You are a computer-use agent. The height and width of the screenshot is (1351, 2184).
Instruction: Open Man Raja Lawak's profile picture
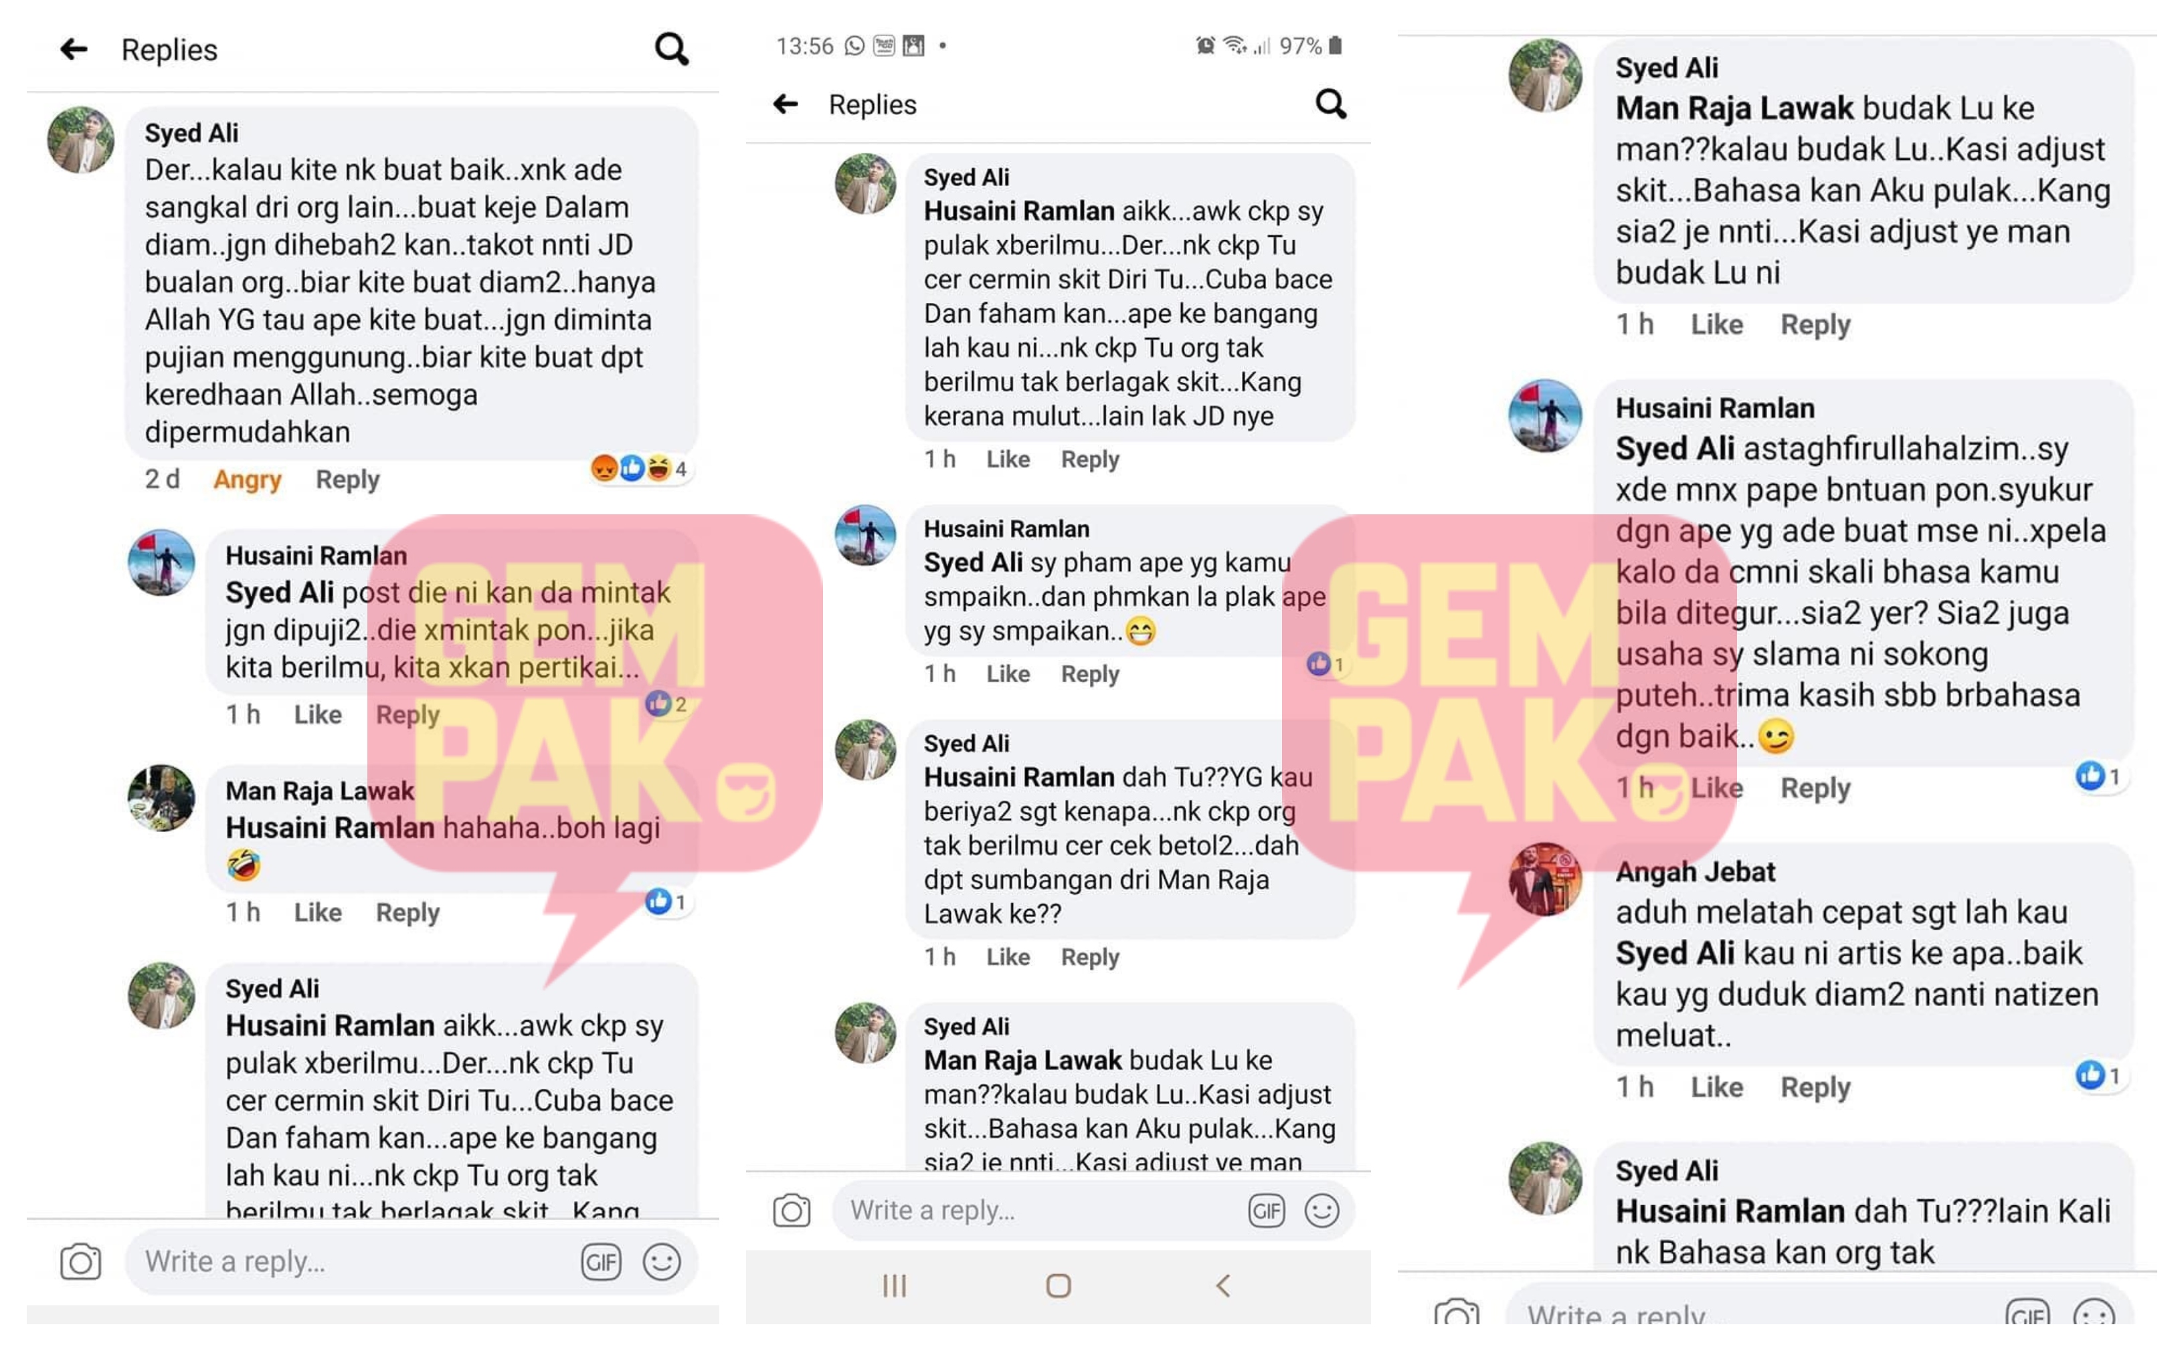(x=161, y=798)
